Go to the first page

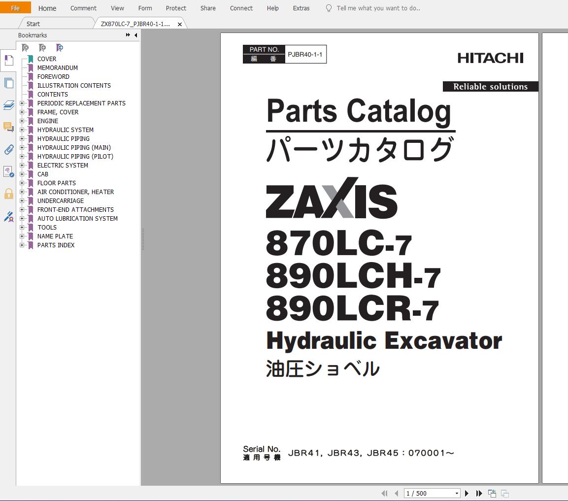coord(384,493)
